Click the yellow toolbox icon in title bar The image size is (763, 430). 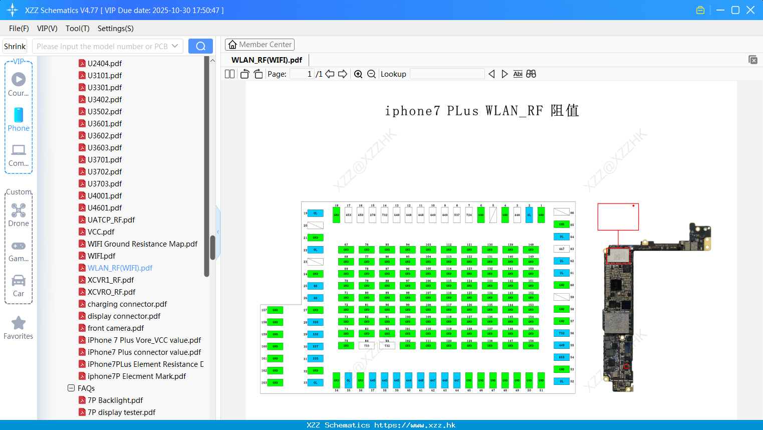pos(700,10)
